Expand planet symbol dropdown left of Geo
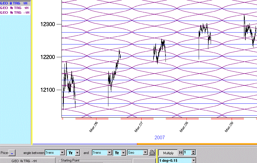 (119, 153)
